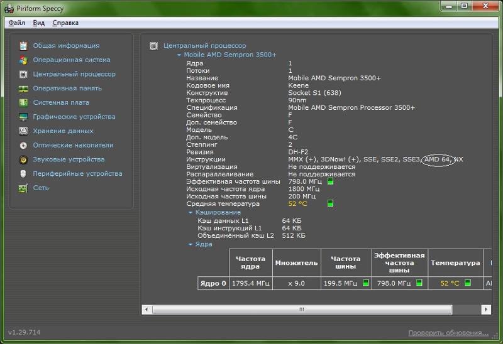Click the Частота ядра column header
The image size is (503, 344).
[x=250, y=262]
